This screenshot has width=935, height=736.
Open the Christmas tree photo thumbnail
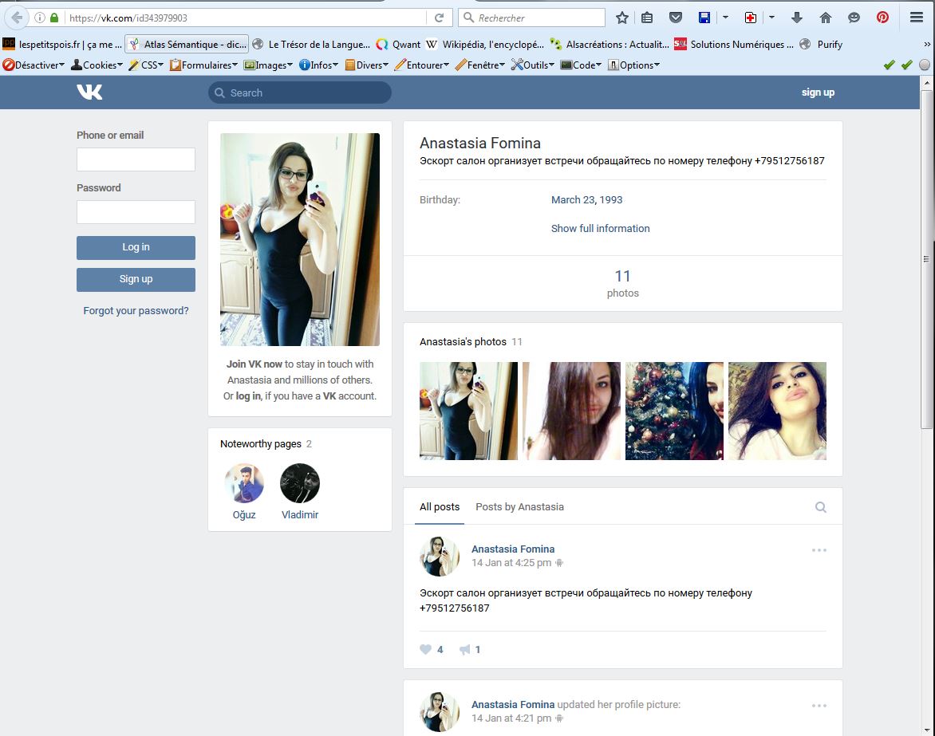tap(674, 411)
